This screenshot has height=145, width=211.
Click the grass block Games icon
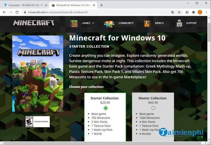pos(74,23)
